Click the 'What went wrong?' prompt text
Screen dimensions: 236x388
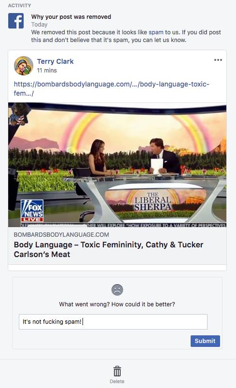(x=117, y=304)
